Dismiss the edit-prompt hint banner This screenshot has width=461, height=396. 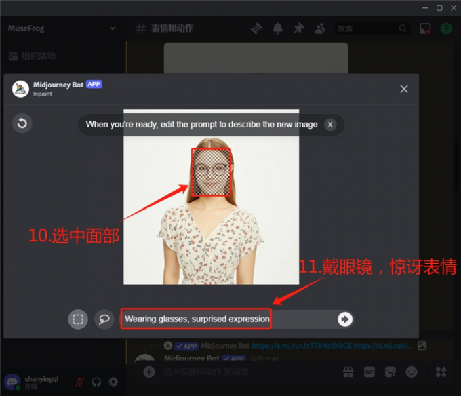coord(330,125)
